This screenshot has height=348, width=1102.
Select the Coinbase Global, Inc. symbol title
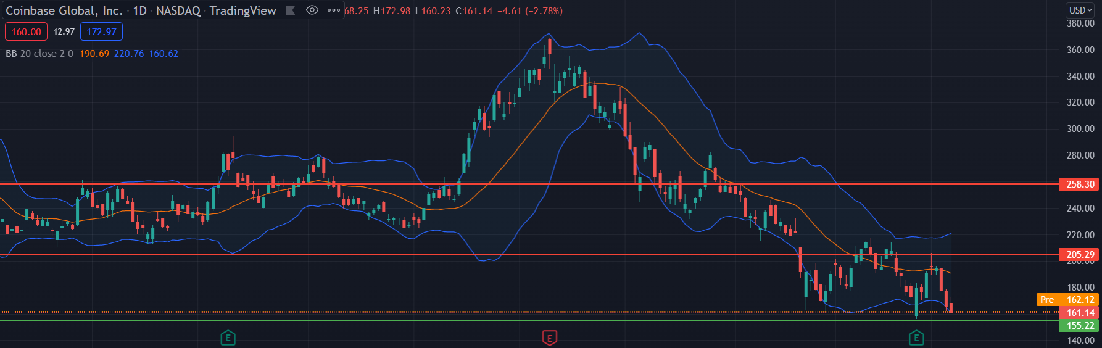(x=64, y=10)
